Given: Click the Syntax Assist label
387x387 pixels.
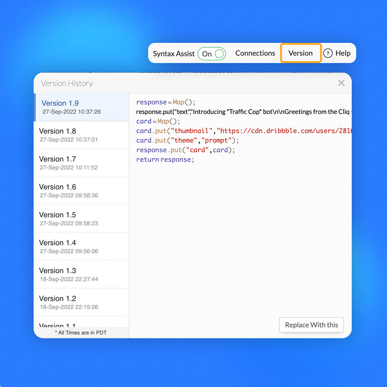Looking at the screenshot, I should (x=174, y=54).
